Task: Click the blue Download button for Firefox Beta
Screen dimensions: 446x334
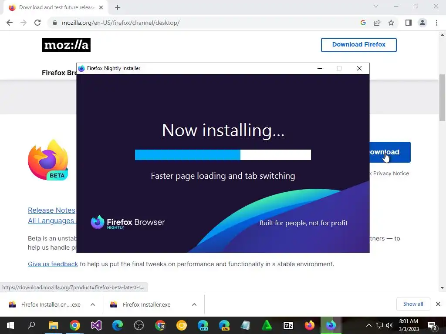Action: click(390, 152)
